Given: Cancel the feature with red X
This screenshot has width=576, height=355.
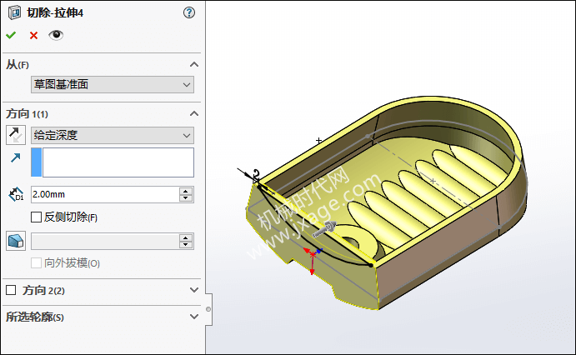Looking at the screenshot, I should pyautogui.click(x=33, y=36).
